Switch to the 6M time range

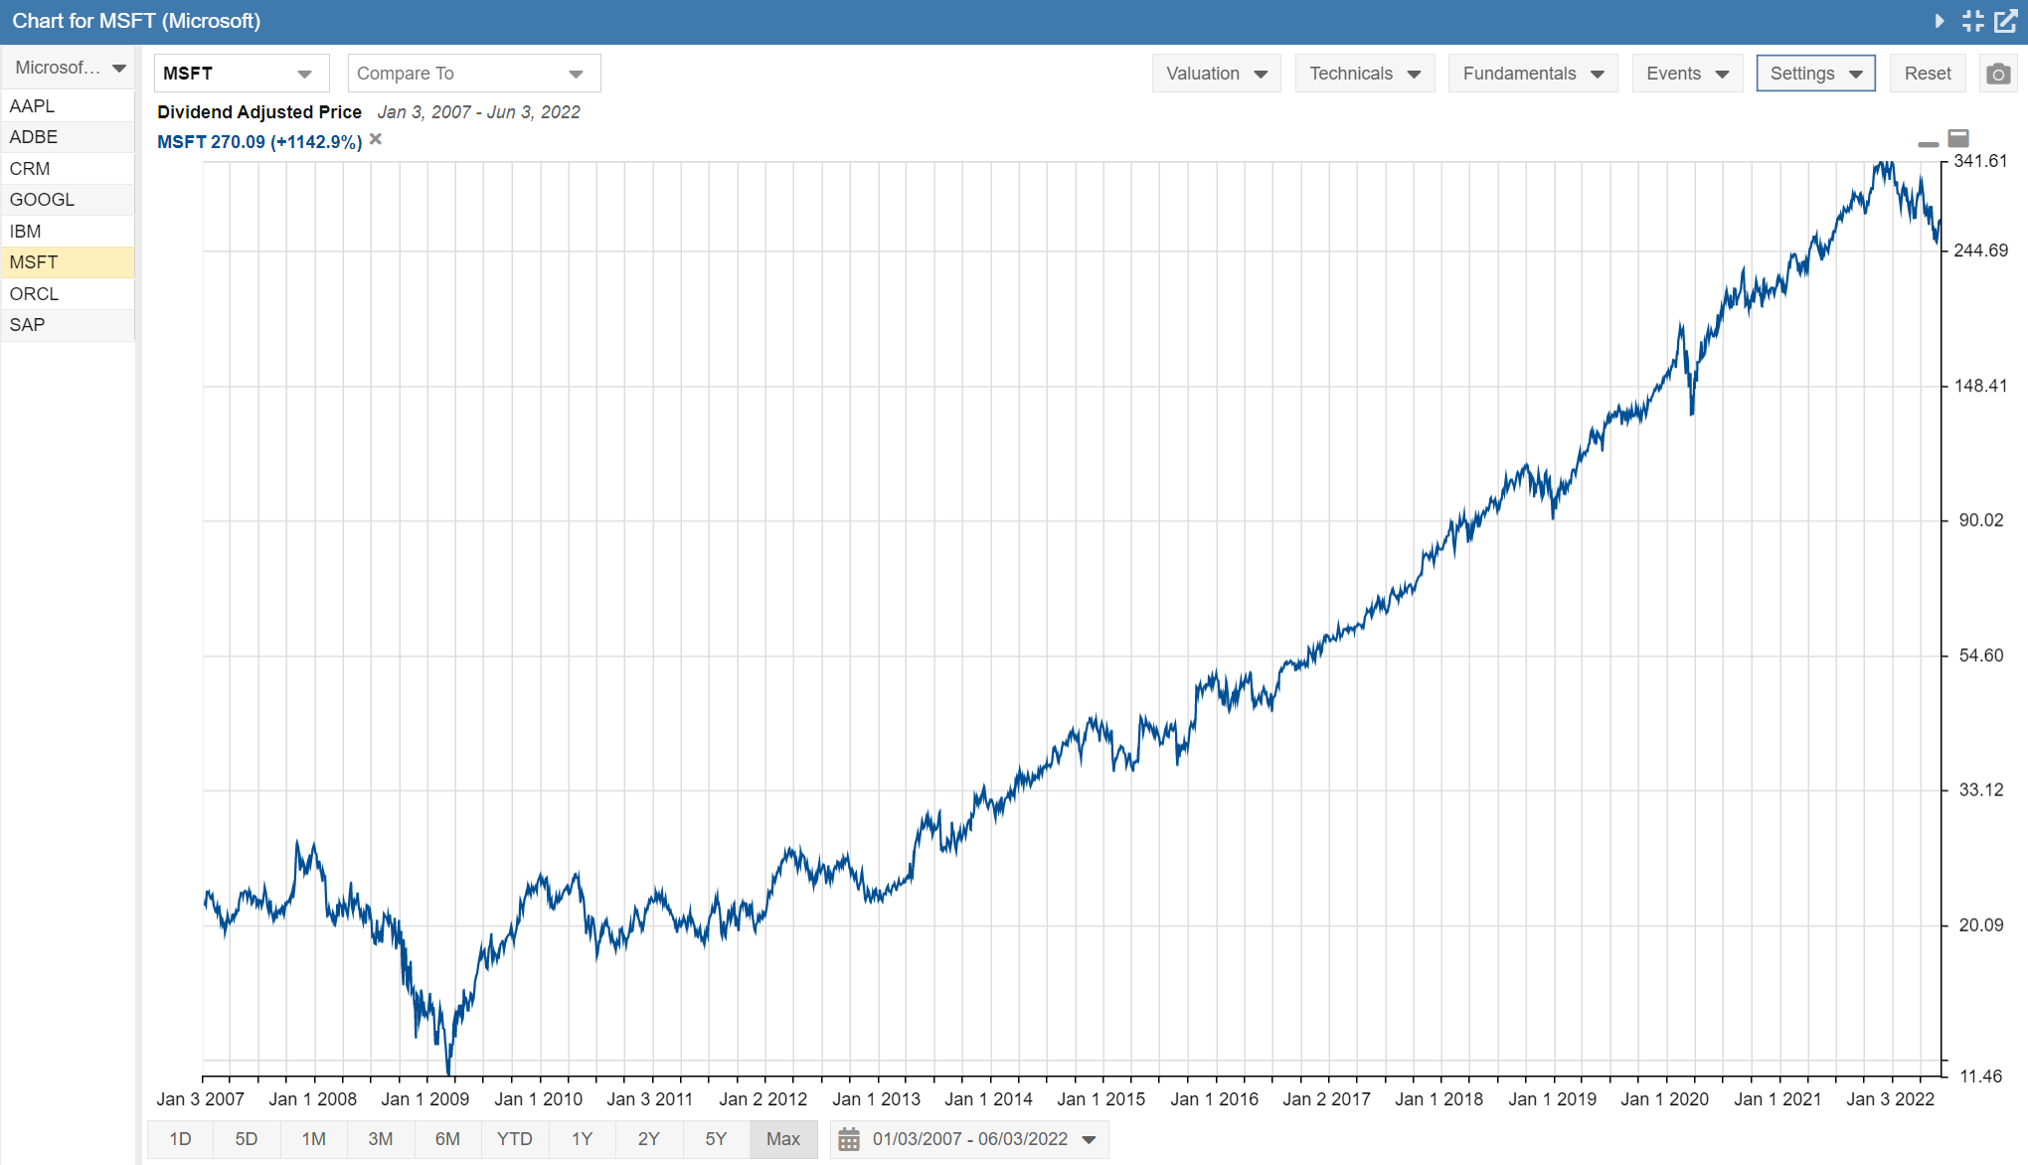[447, 1139]
